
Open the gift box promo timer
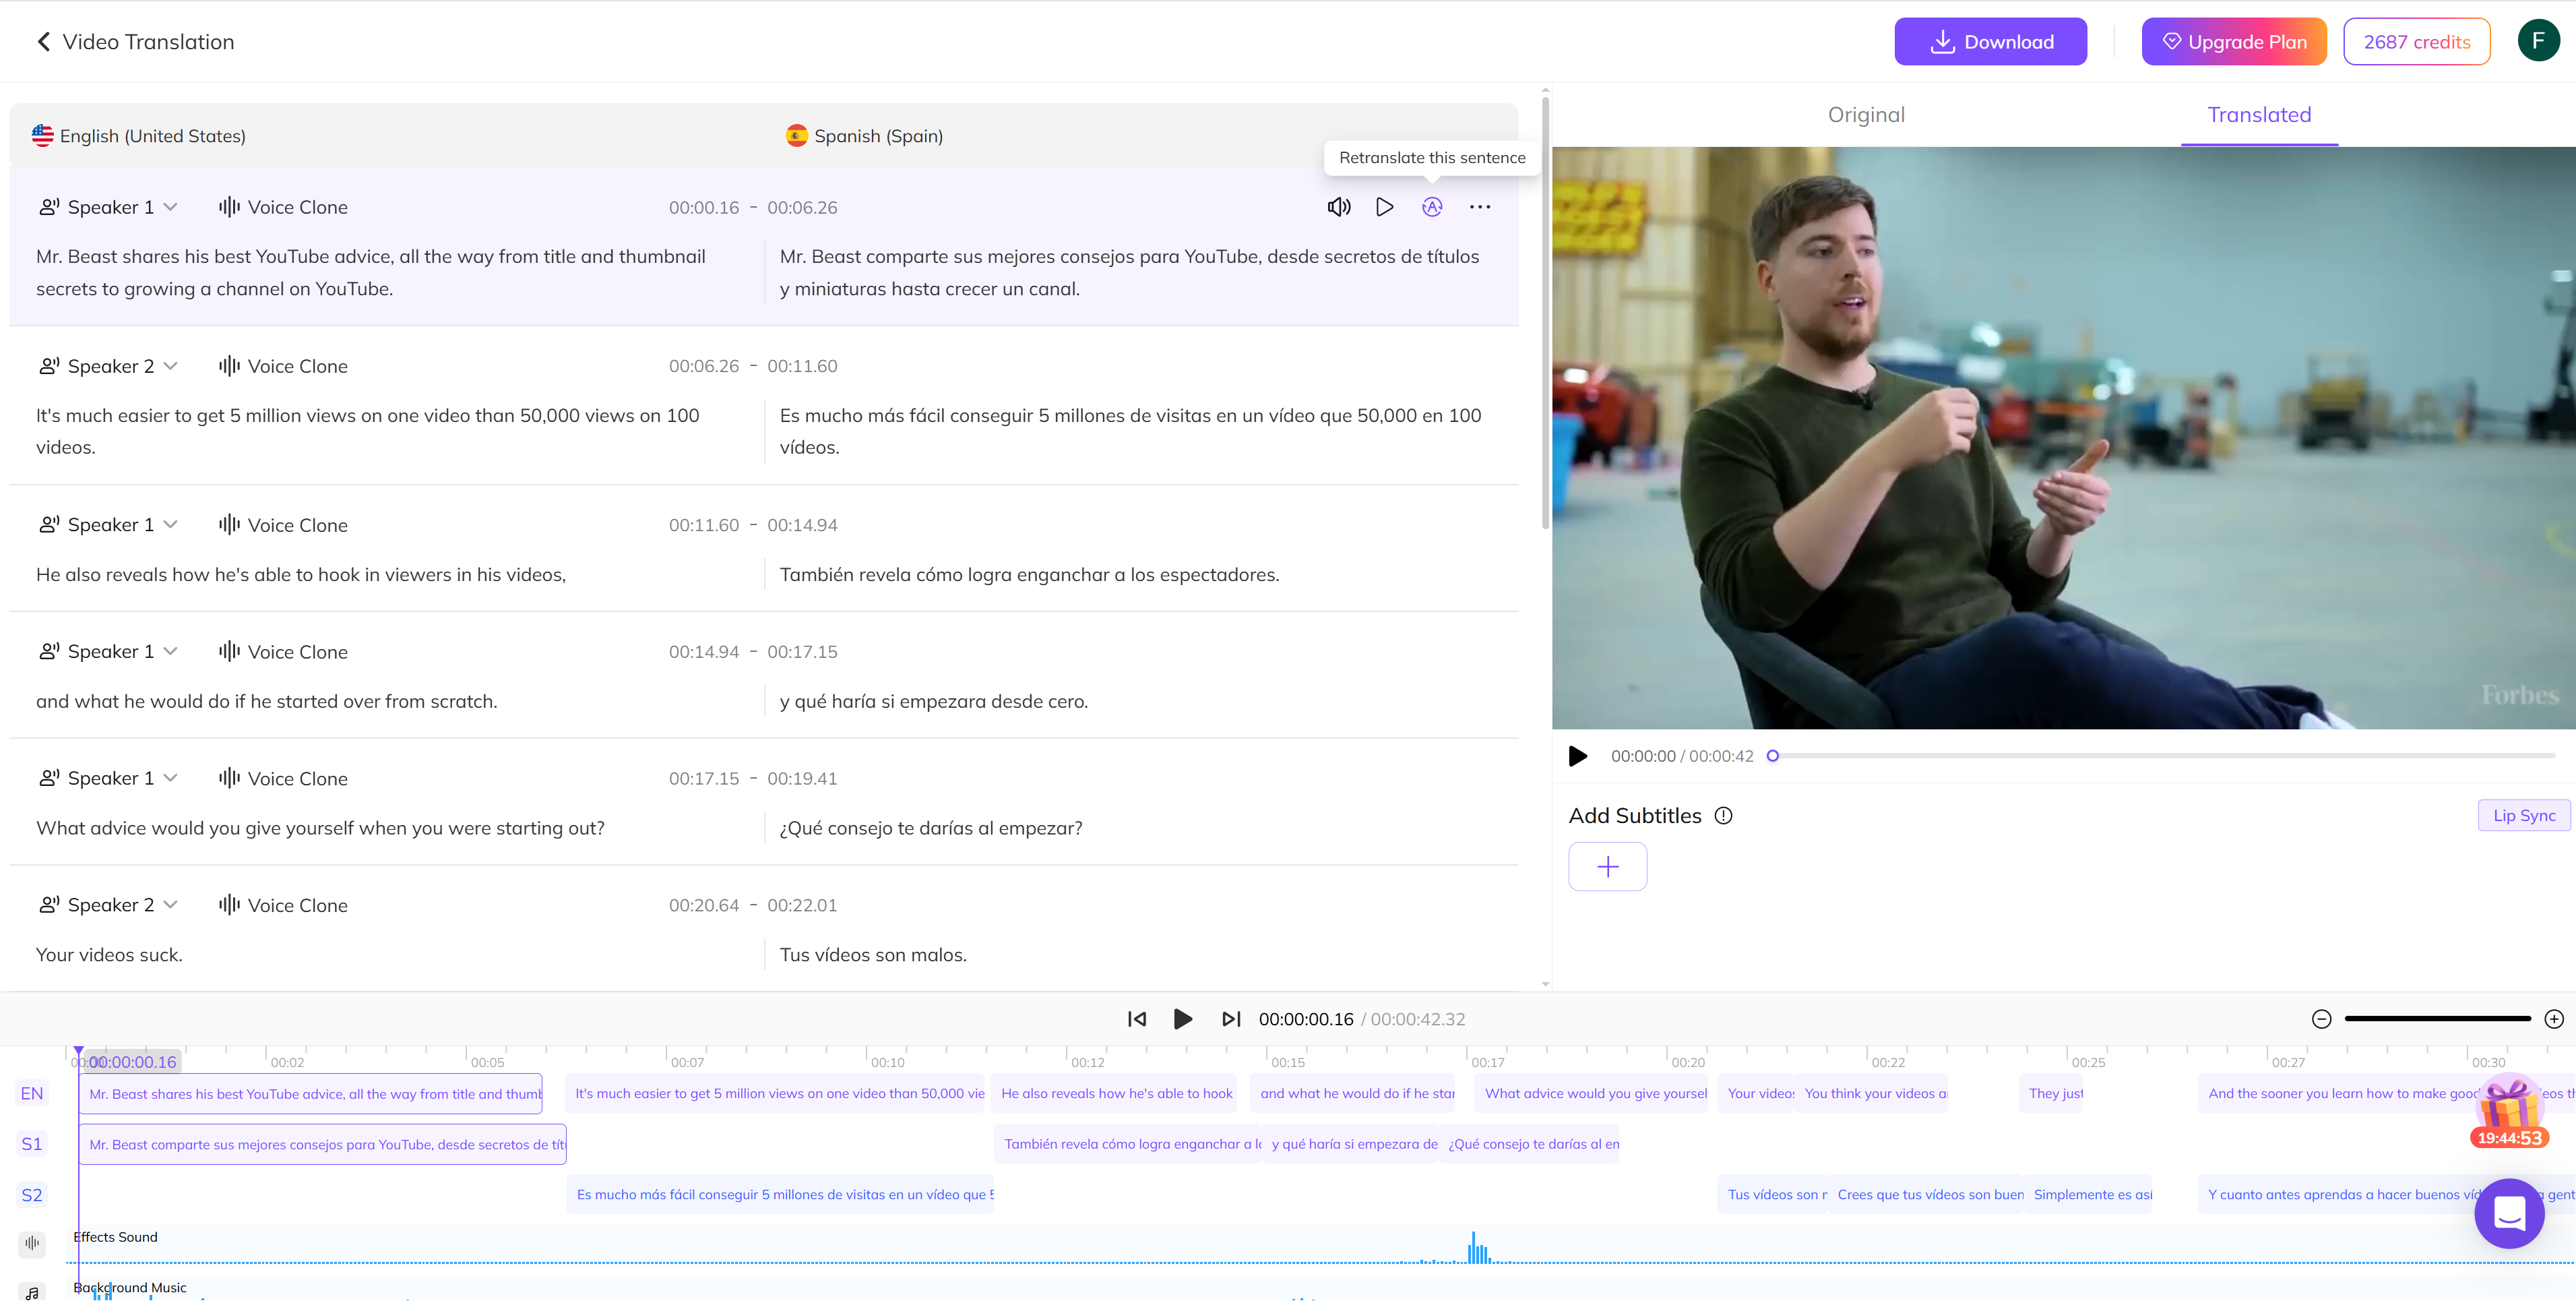[x=2509, y=1112]
